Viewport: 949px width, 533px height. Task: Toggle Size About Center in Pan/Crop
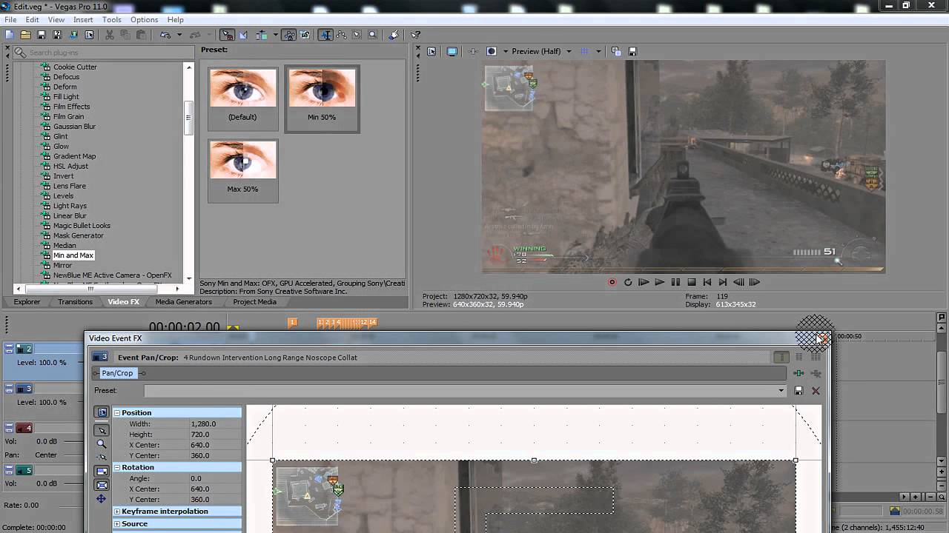(102, 485)
